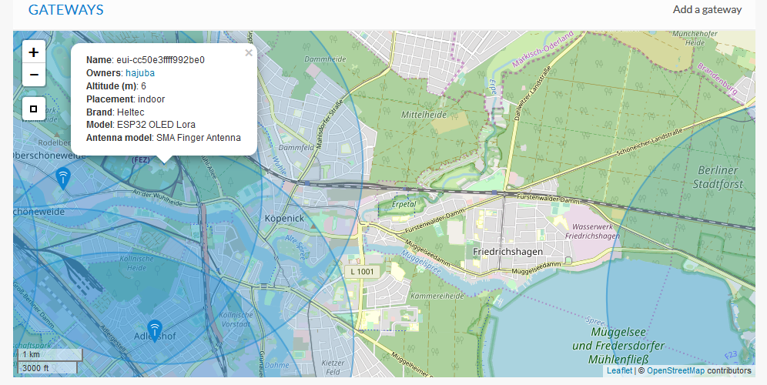The height and width of the screenshot is (385, 767).
Task: Open OpenStreetMap attribution link
Action: click(x=676, y=371)
